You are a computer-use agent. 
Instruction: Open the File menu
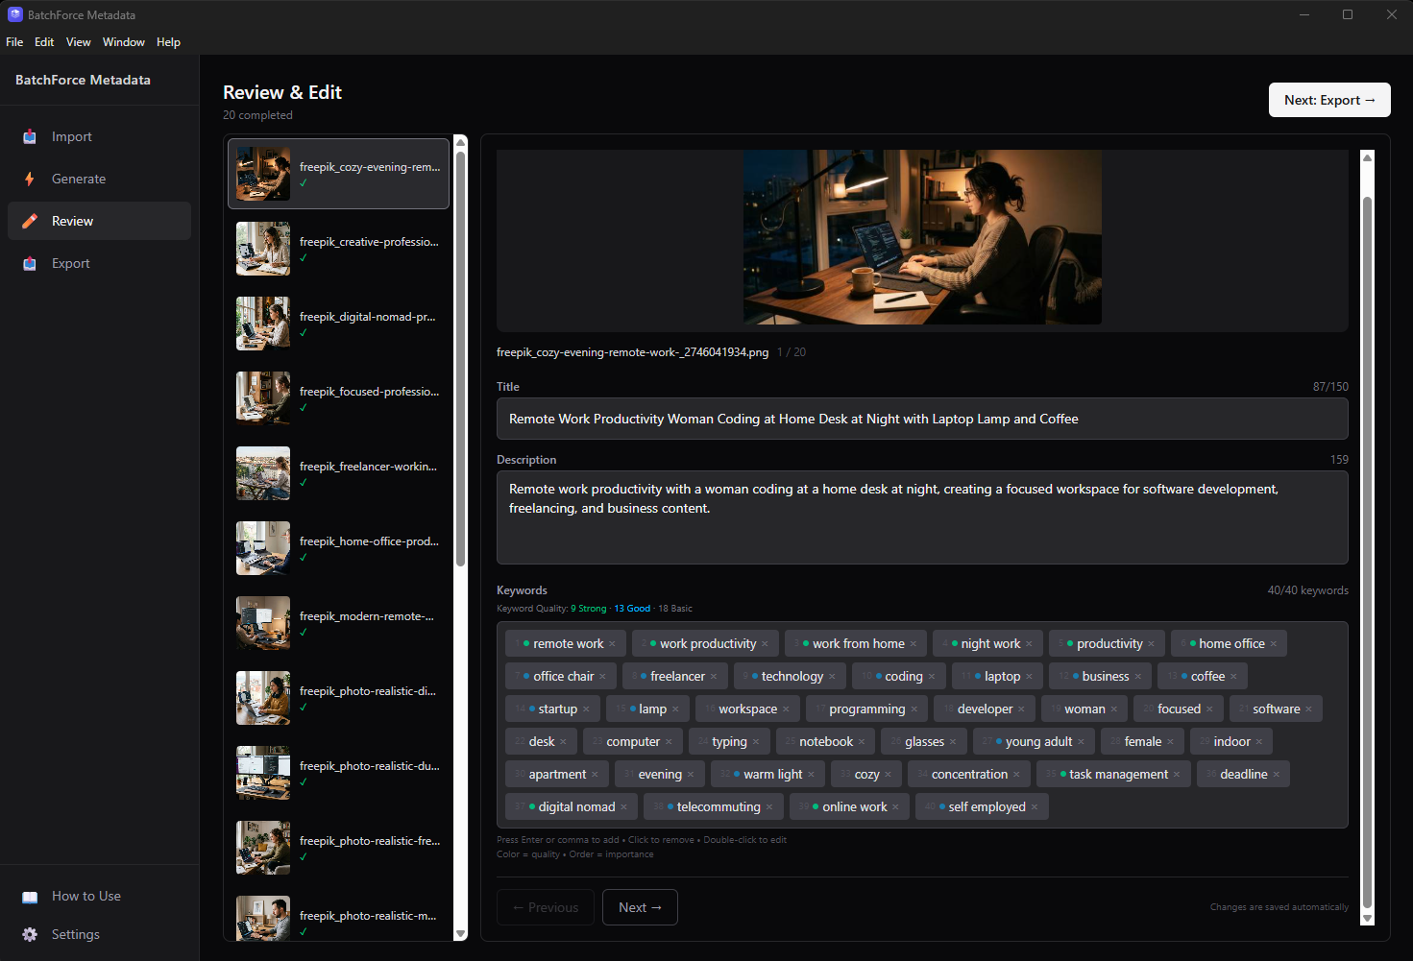click(14, 42)
